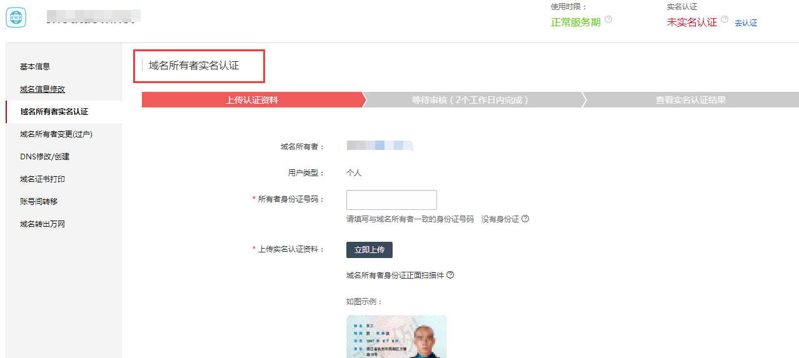Click the sample ID card image

coord(396,336)
